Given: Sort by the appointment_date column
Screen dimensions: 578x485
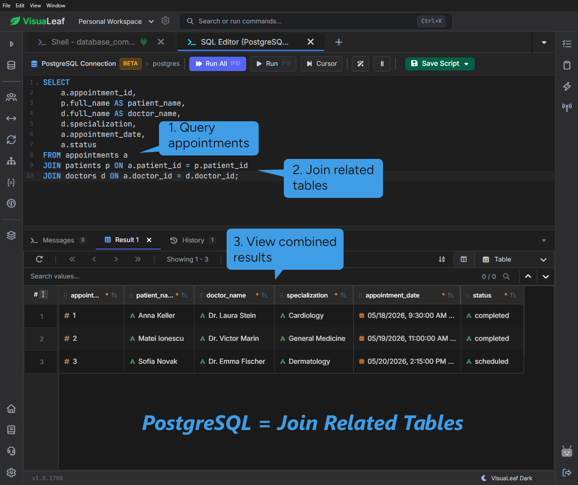Looking at the screenshot, I should tap(451, 295).
